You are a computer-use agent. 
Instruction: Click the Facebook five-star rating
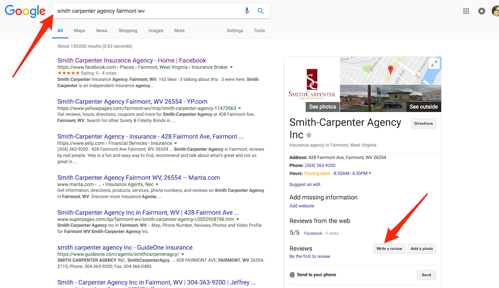pos(68,73)
